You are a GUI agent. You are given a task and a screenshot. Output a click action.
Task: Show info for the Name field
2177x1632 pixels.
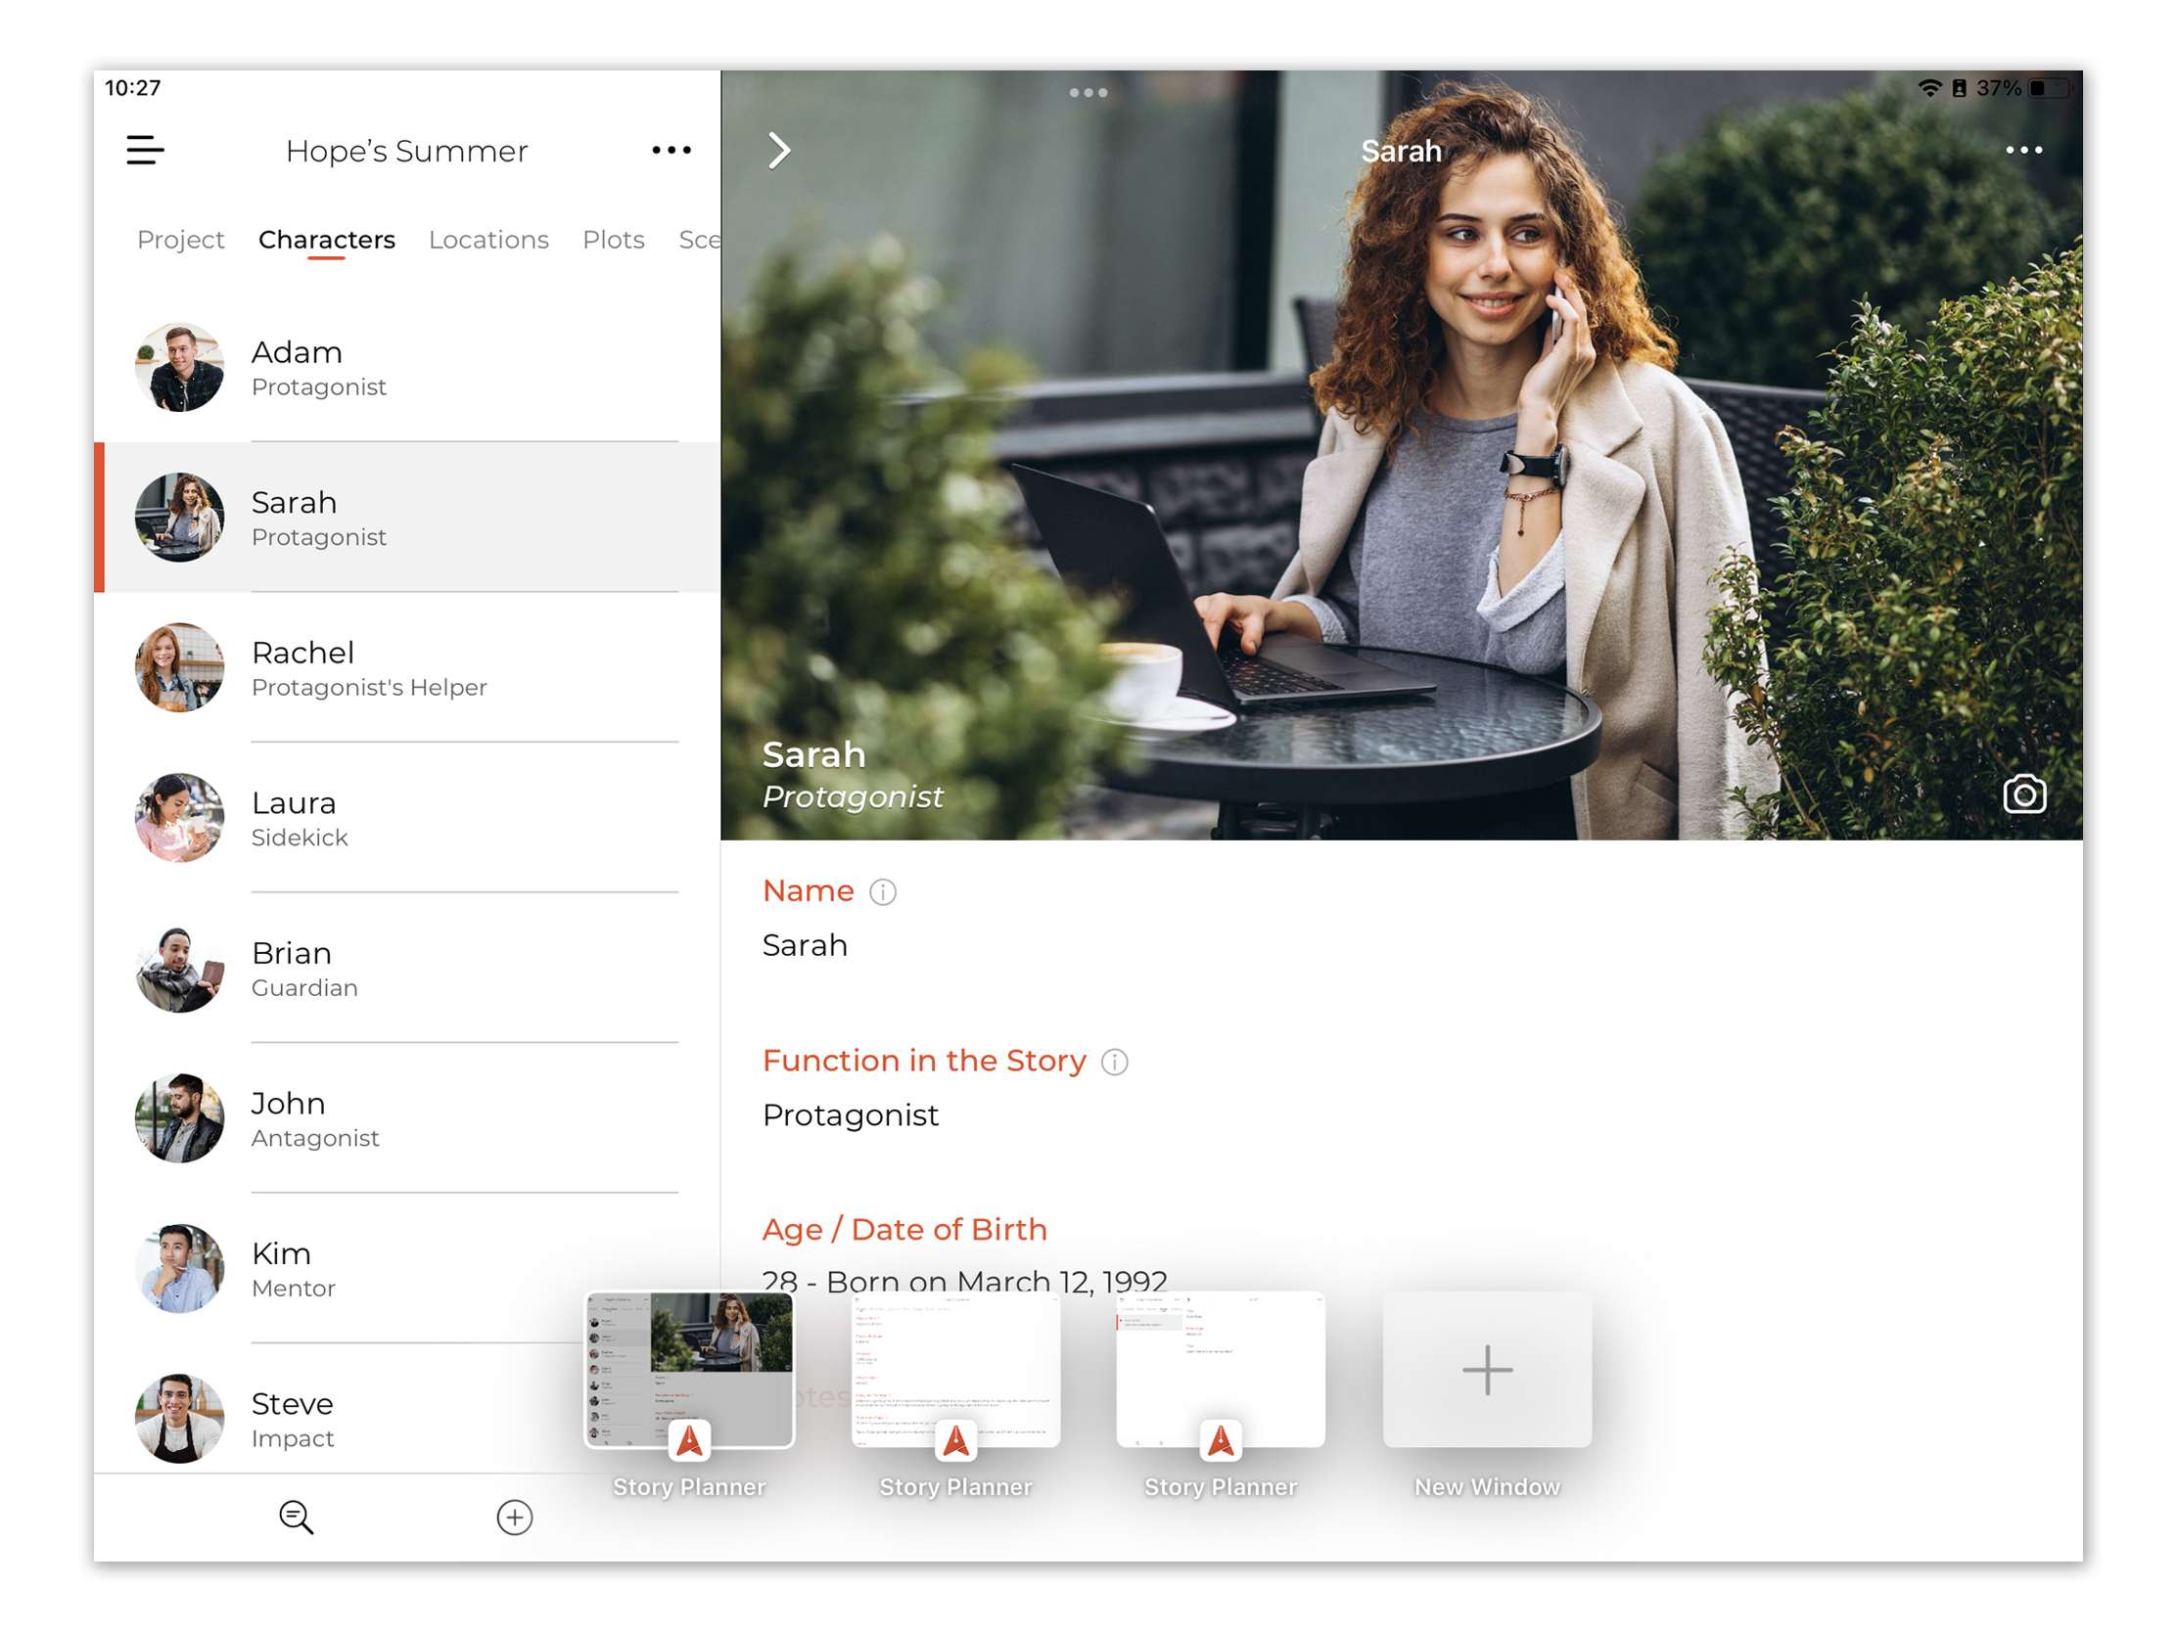click(x=883, y=892)
